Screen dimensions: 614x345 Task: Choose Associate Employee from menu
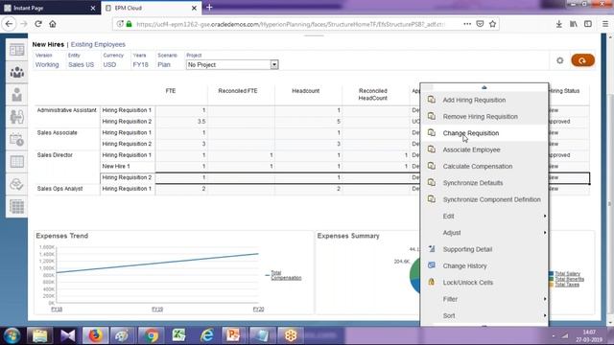pos(484,149)
